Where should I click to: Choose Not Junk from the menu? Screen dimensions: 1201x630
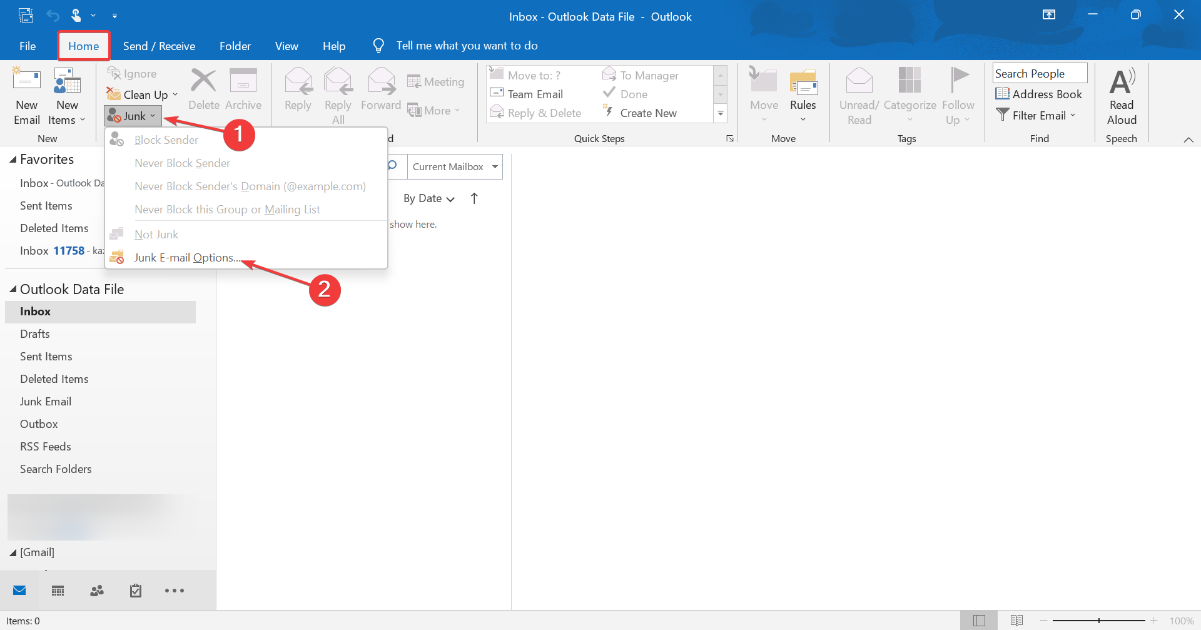point(246,234)
